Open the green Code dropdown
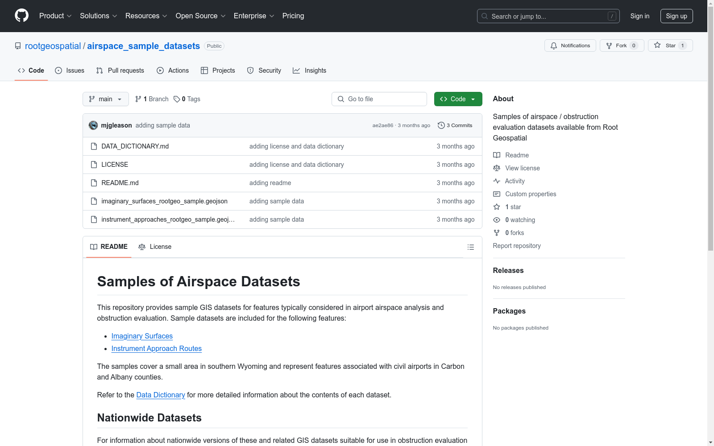714x446 pixels. [458, 99]
